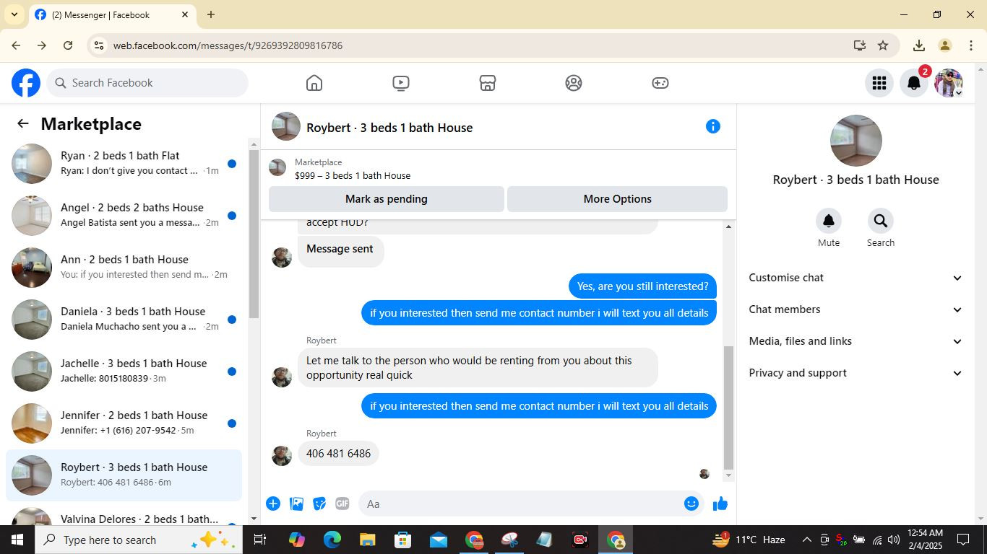Open Ann 2 beds 1 bath House chat
The height and width of the screenshot is (554, 987).
click(124, 268)
